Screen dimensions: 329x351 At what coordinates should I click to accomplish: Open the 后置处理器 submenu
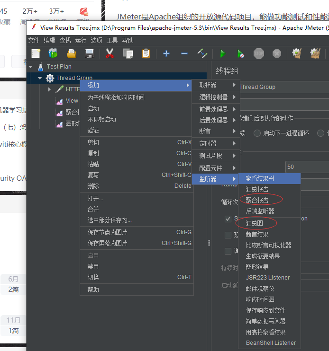(x=216, y=121)
